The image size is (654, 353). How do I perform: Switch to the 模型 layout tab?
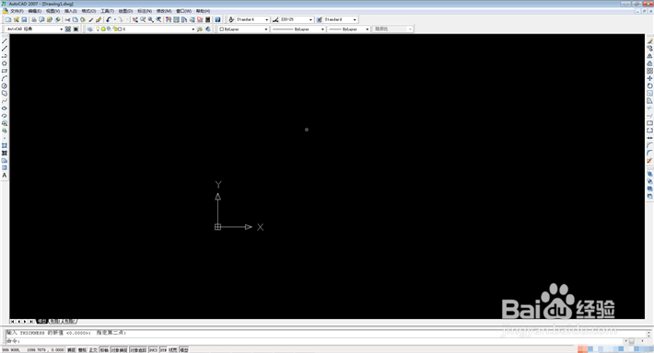pos(42,322)
